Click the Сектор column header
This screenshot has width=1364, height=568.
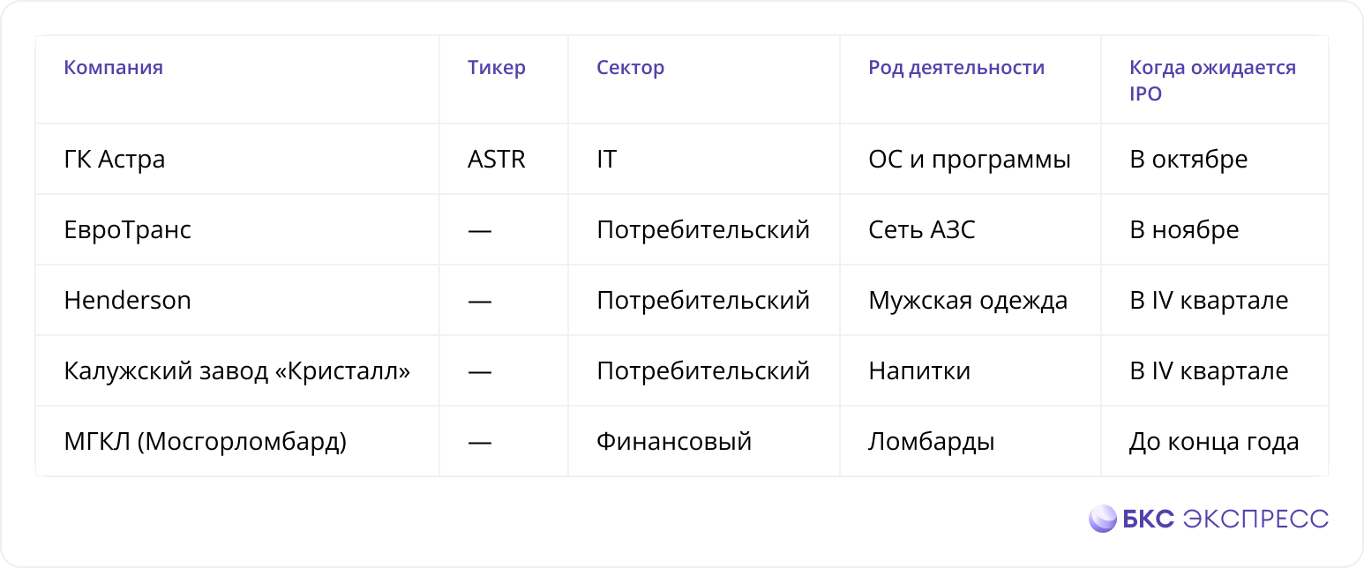point(631,68)
